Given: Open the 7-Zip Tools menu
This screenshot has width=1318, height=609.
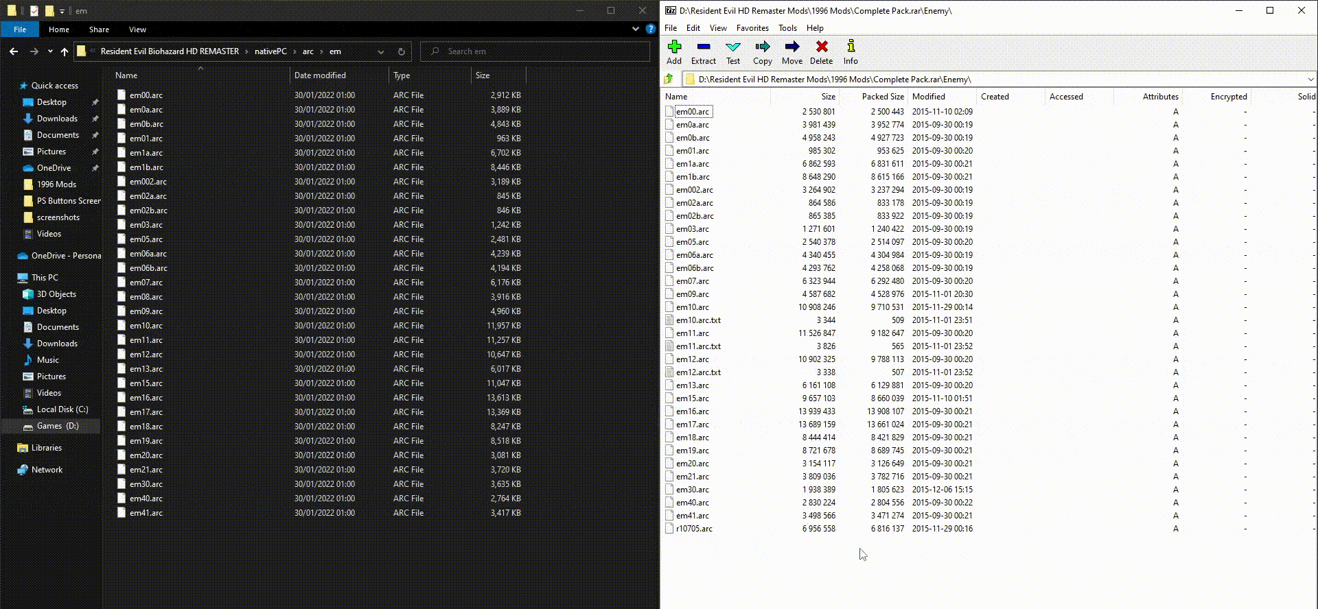Looking at the screenshot, I should point(787,28).
